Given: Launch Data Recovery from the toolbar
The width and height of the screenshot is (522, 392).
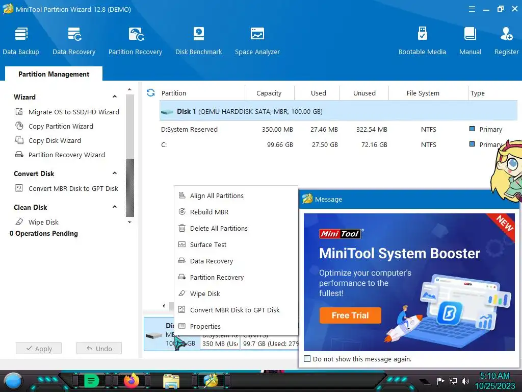Looking at the screenshot, I should (74, 41).
